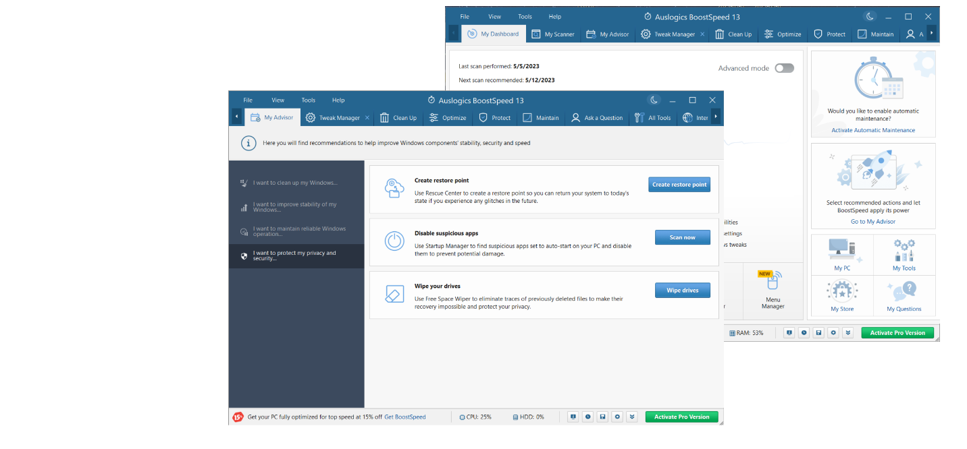Click the Scan now button

683,237
